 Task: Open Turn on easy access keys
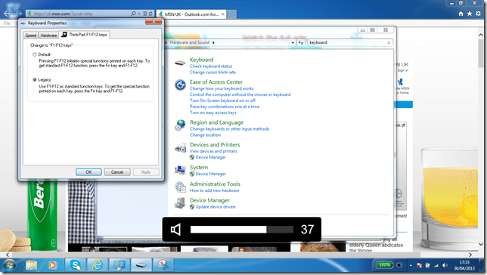pyautogui.click(x=213, y=113)
